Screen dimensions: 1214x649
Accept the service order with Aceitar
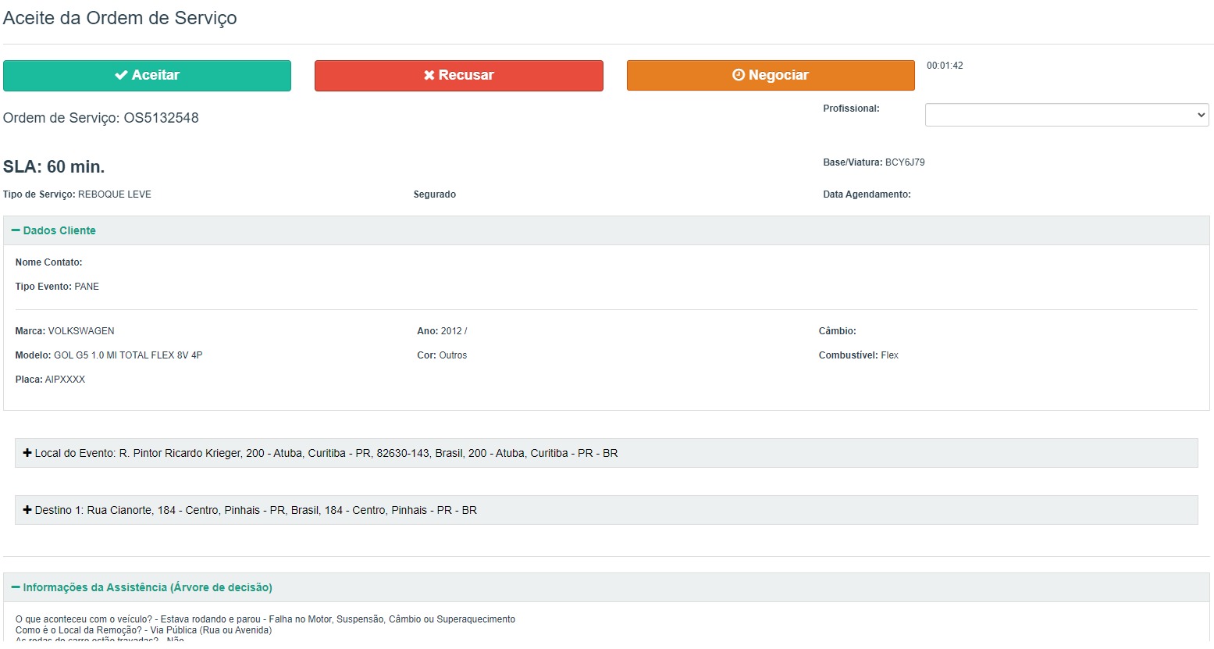(147, 76)
